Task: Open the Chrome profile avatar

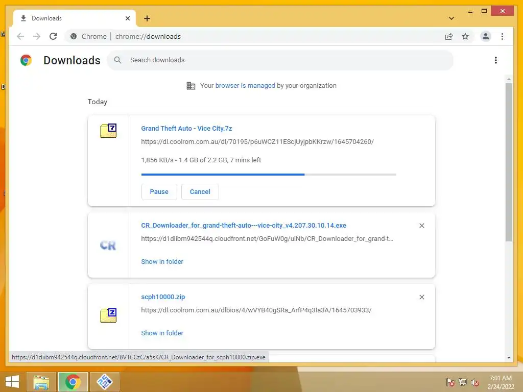Action: 486,36
